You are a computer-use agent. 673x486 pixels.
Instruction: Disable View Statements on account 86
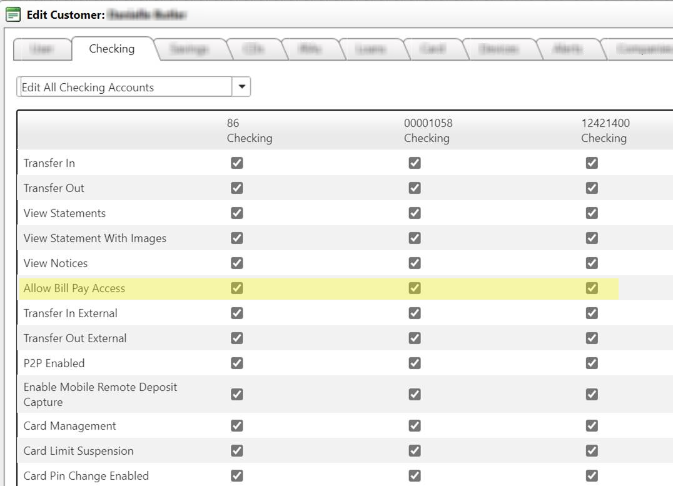point(237,213)
